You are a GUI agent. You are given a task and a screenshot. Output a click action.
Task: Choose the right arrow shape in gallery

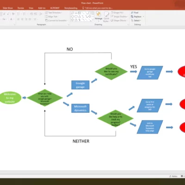[x=89, y=16]
